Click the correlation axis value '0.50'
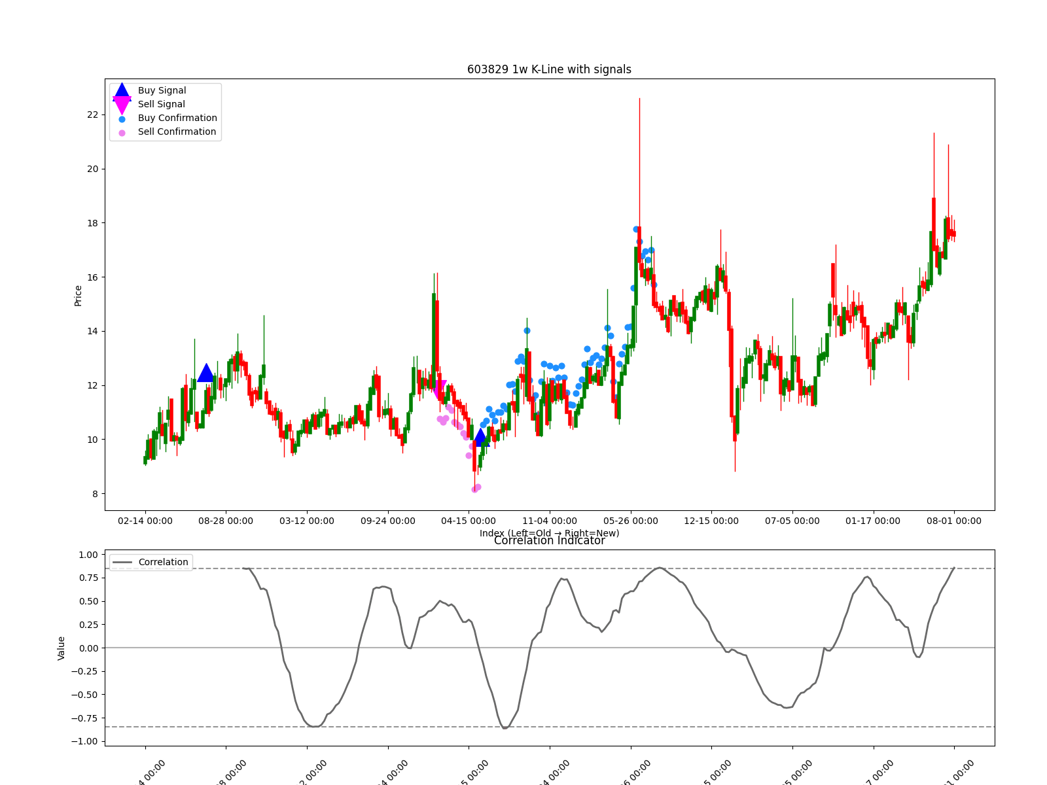The image size is (1047, 785). coord(88,601)
